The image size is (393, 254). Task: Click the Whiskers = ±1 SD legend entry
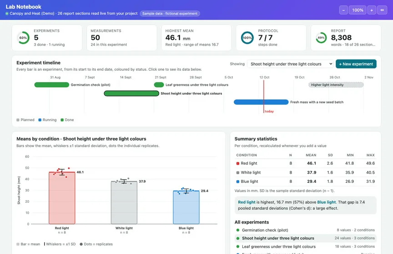[x=60, y=244]
